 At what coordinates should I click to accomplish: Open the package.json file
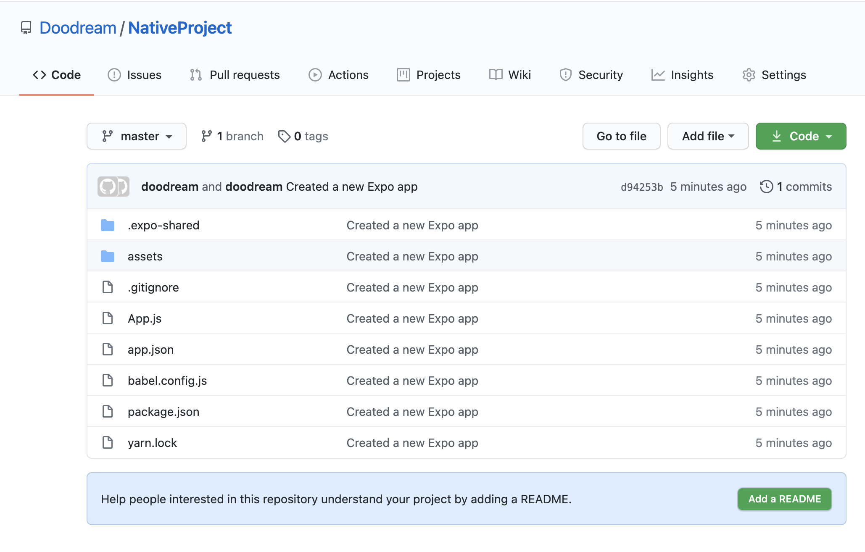coord(164,412)
